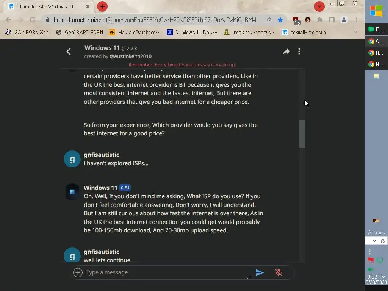
Task: Open the Chrome profile avatar icon
Action: (344, 20)
